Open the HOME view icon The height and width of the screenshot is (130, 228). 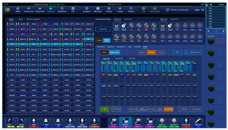18,10
